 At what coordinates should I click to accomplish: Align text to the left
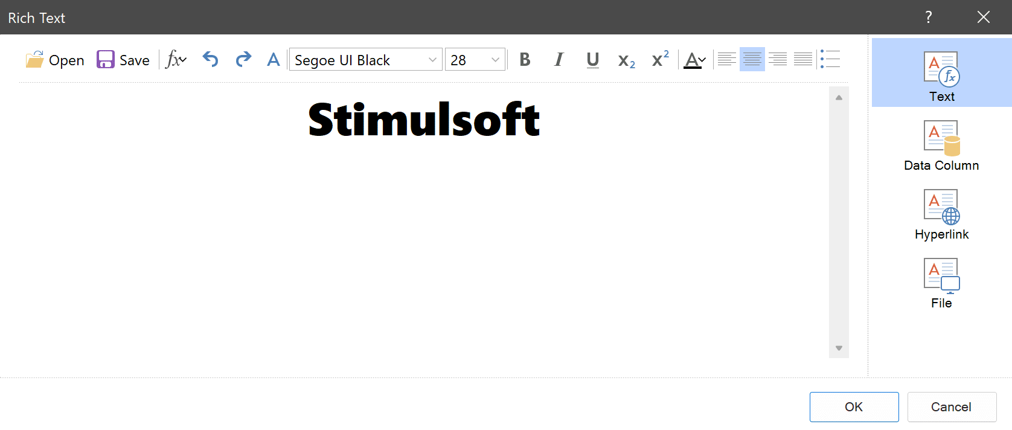point(727,59)
